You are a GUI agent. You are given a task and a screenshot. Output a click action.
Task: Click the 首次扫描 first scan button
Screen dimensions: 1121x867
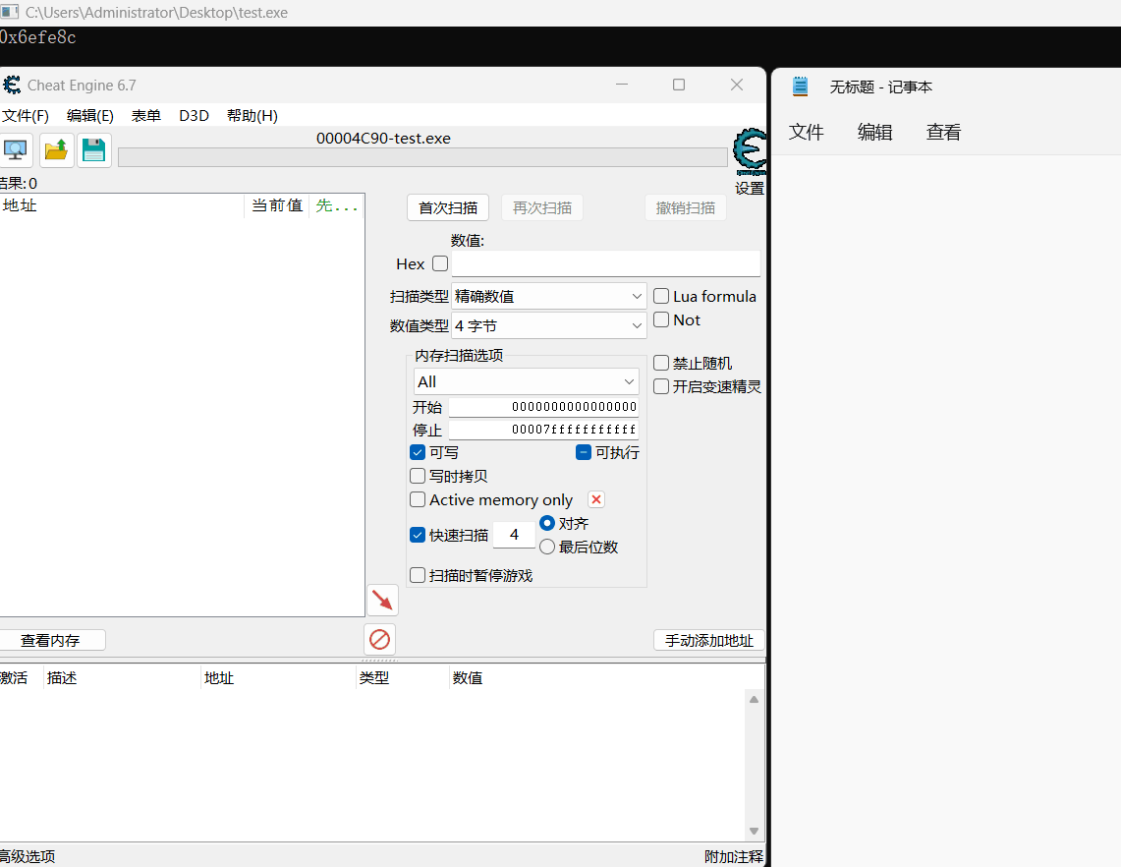click(448, 207)
